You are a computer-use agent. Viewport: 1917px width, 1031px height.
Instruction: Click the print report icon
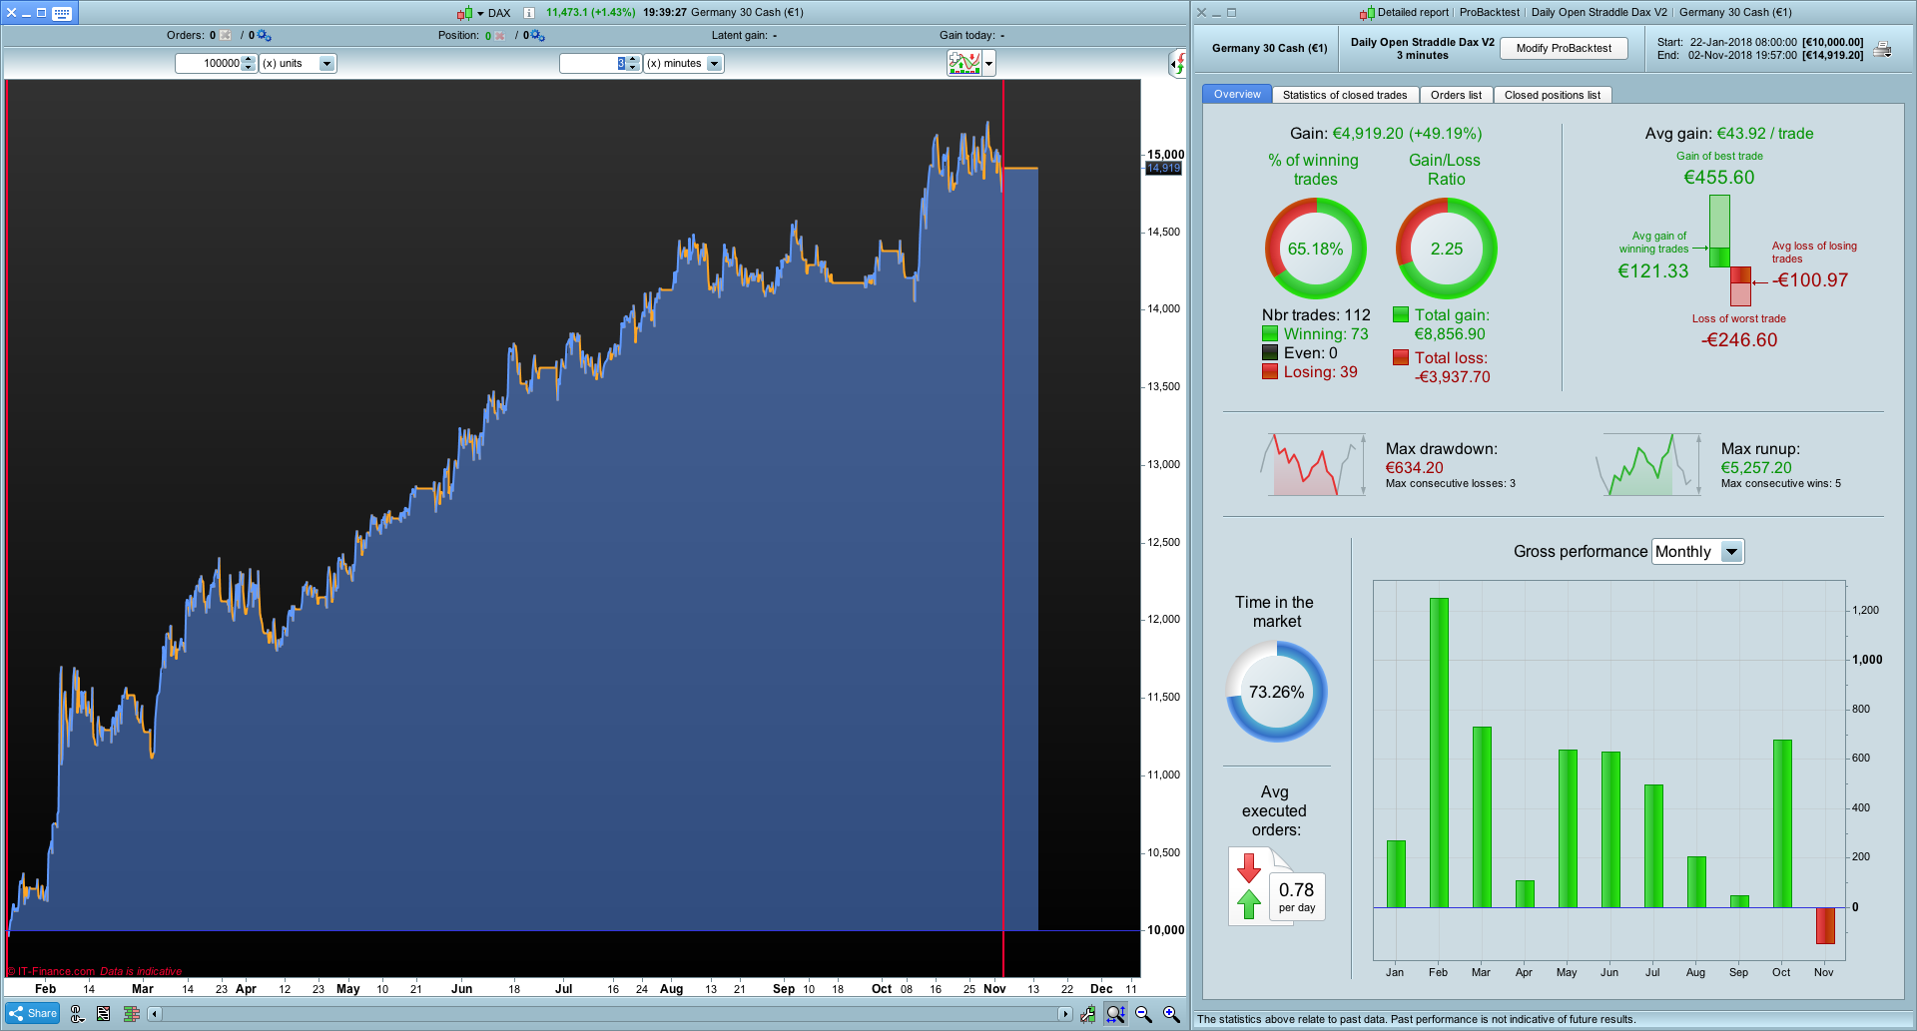point(1882,49)
